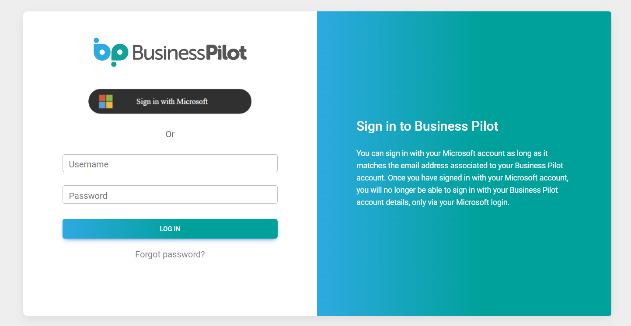Click the divider line right of Or
The image size is (631, 326).
[230, 134]
